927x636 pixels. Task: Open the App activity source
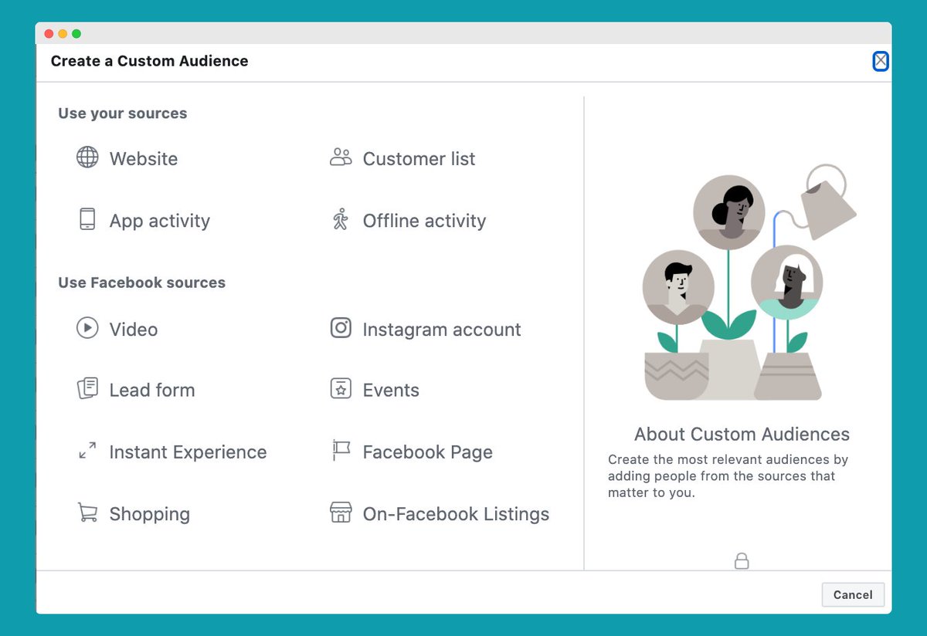[160, 221]
